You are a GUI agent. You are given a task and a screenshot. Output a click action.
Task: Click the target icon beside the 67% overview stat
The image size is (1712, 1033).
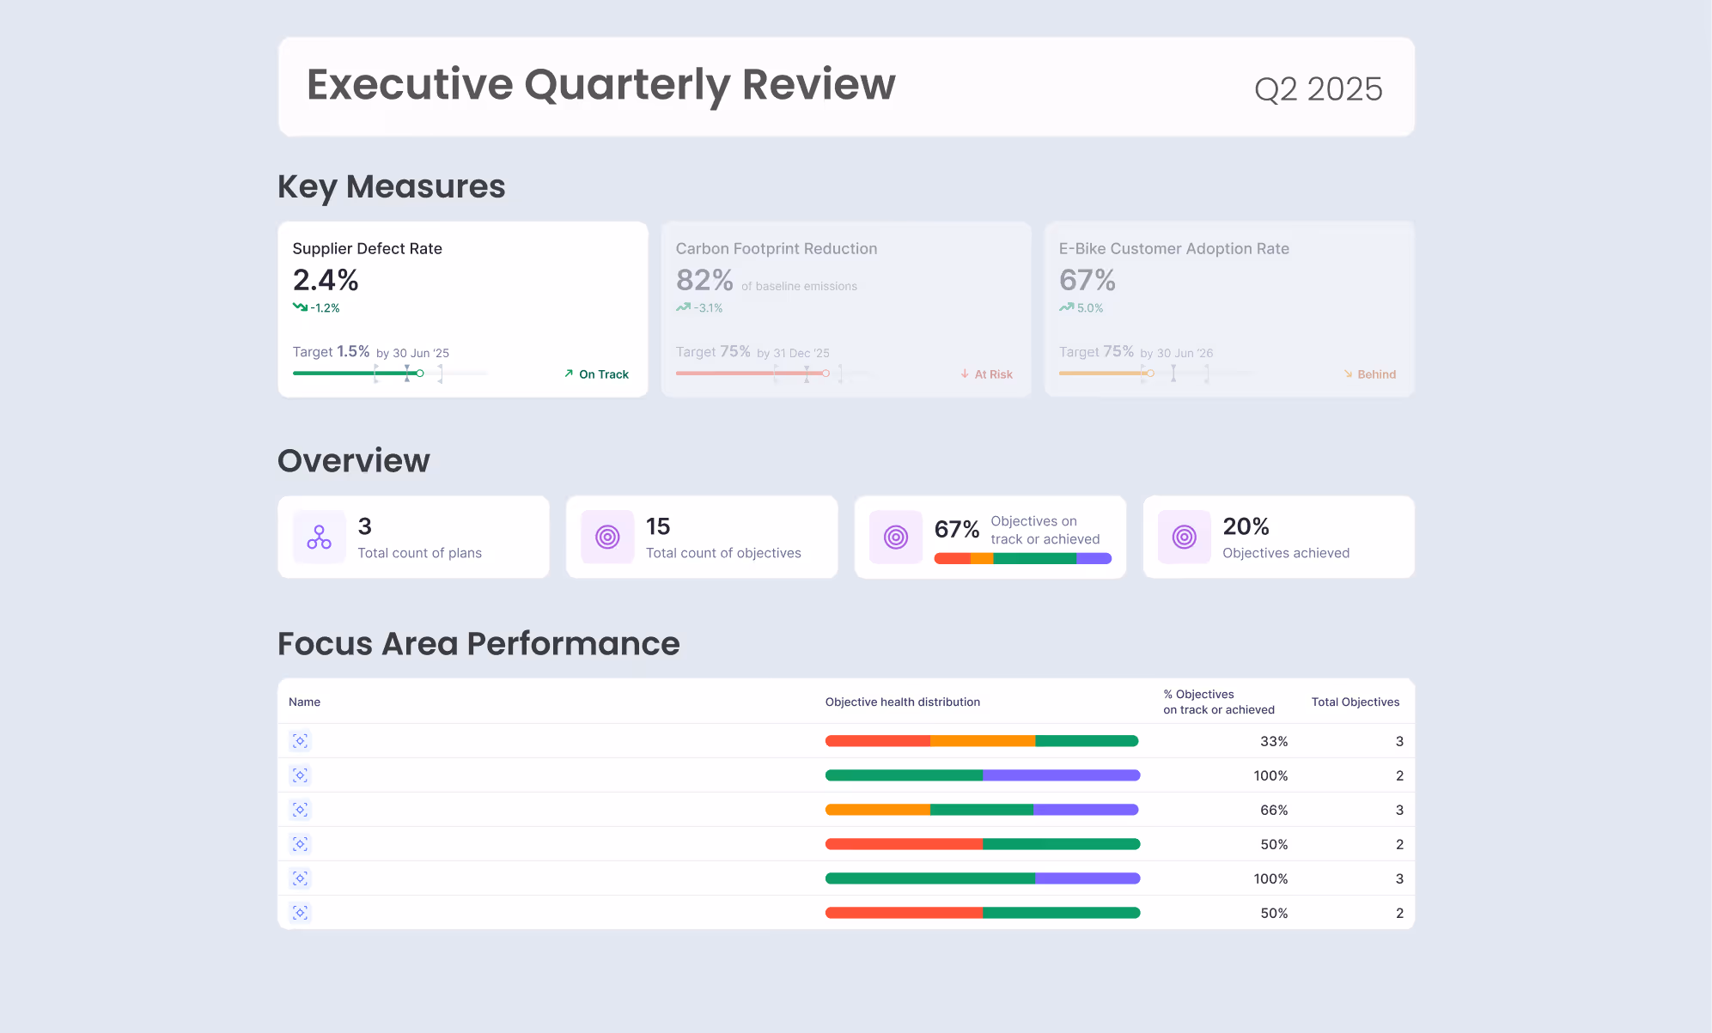pos(895,537)
